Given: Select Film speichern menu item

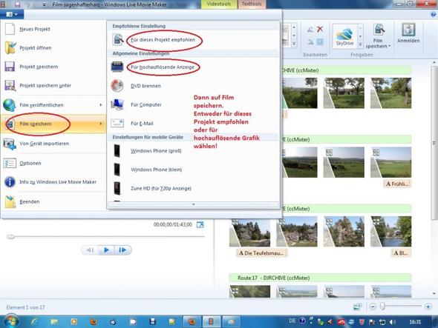Looking at the screenshot, I should coord(53,124).
